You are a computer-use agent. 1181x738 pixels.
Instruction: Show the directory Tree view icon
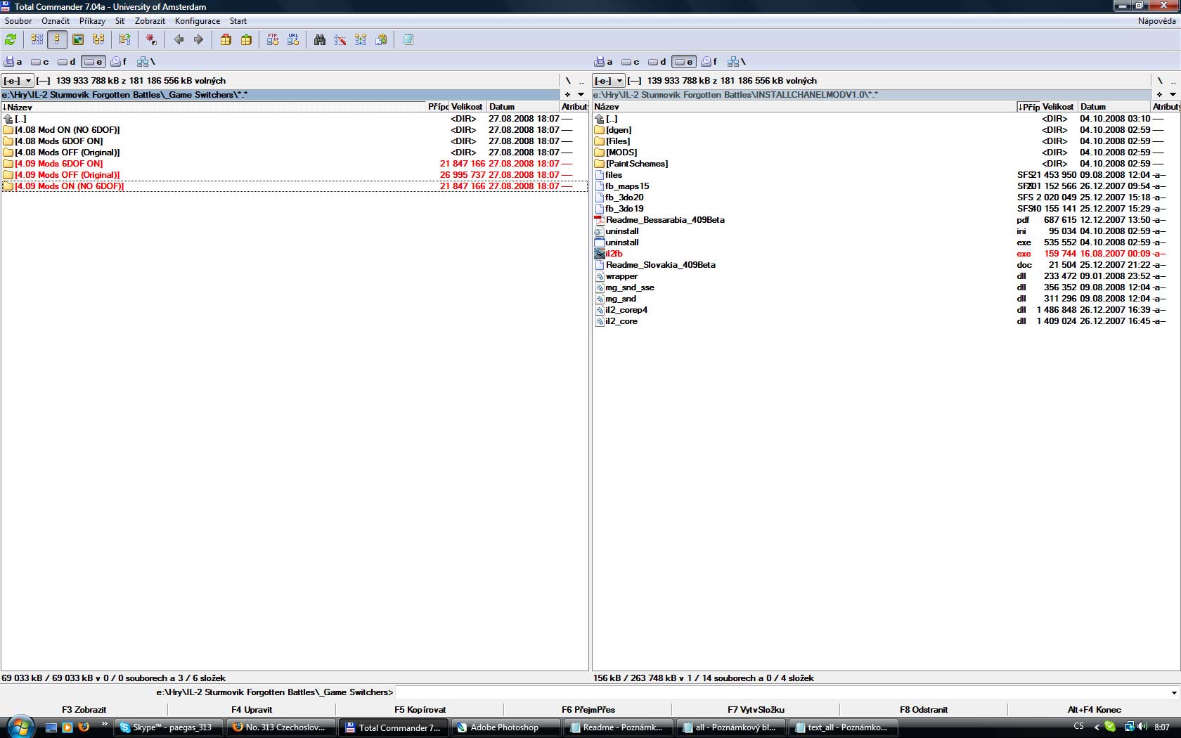[x=98, y=40]
